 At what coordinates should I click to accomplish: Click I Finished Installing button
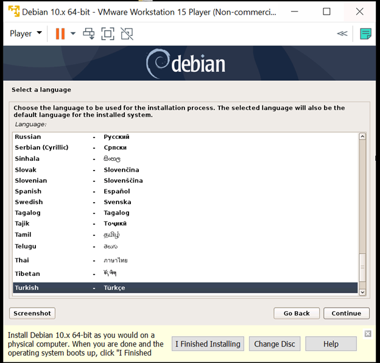pyautogui.click(x=208, y=344)
